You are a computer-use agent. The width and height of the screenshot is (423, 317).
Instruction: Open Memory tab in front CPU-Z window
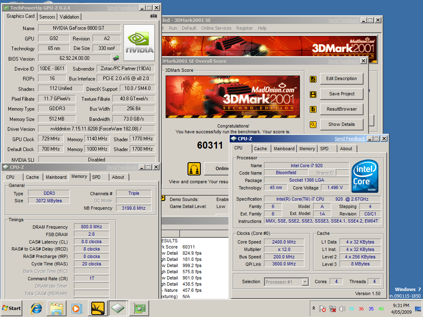tap(307, 149)
